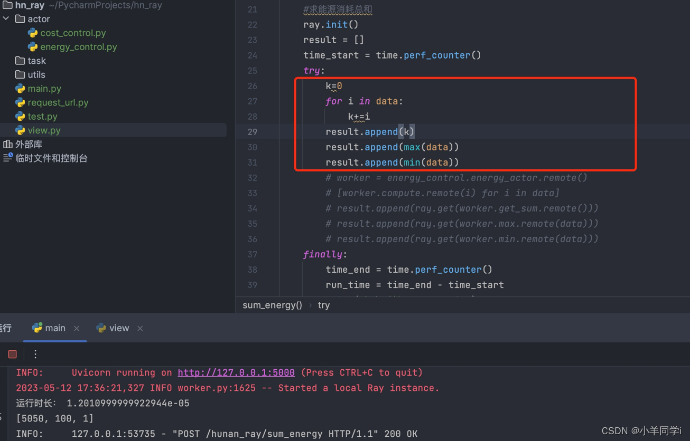
Task: Click the k=0 code line
Action: point(334,86)
